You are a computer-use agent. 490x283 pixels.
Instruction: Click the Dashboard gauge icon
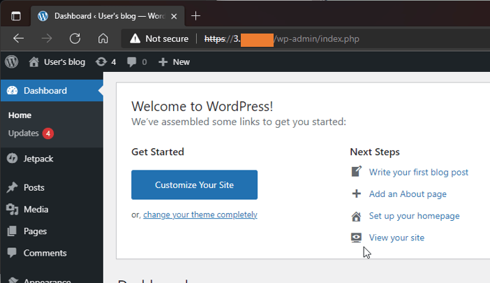pos(12,90)
